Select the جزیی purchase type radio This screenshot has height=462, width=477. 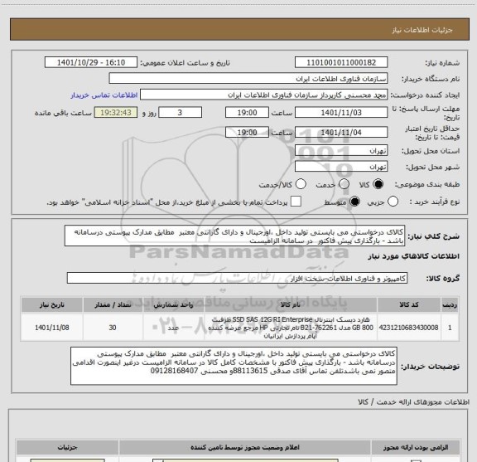click(393, 202)
